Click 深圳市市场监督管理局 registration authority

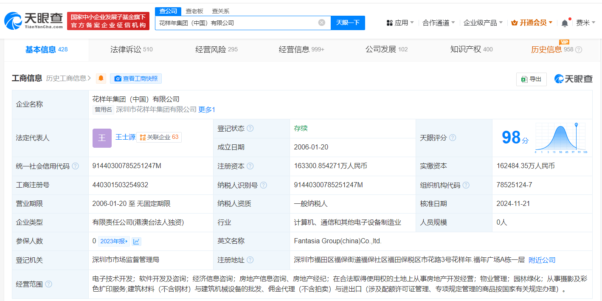(126, 259)
